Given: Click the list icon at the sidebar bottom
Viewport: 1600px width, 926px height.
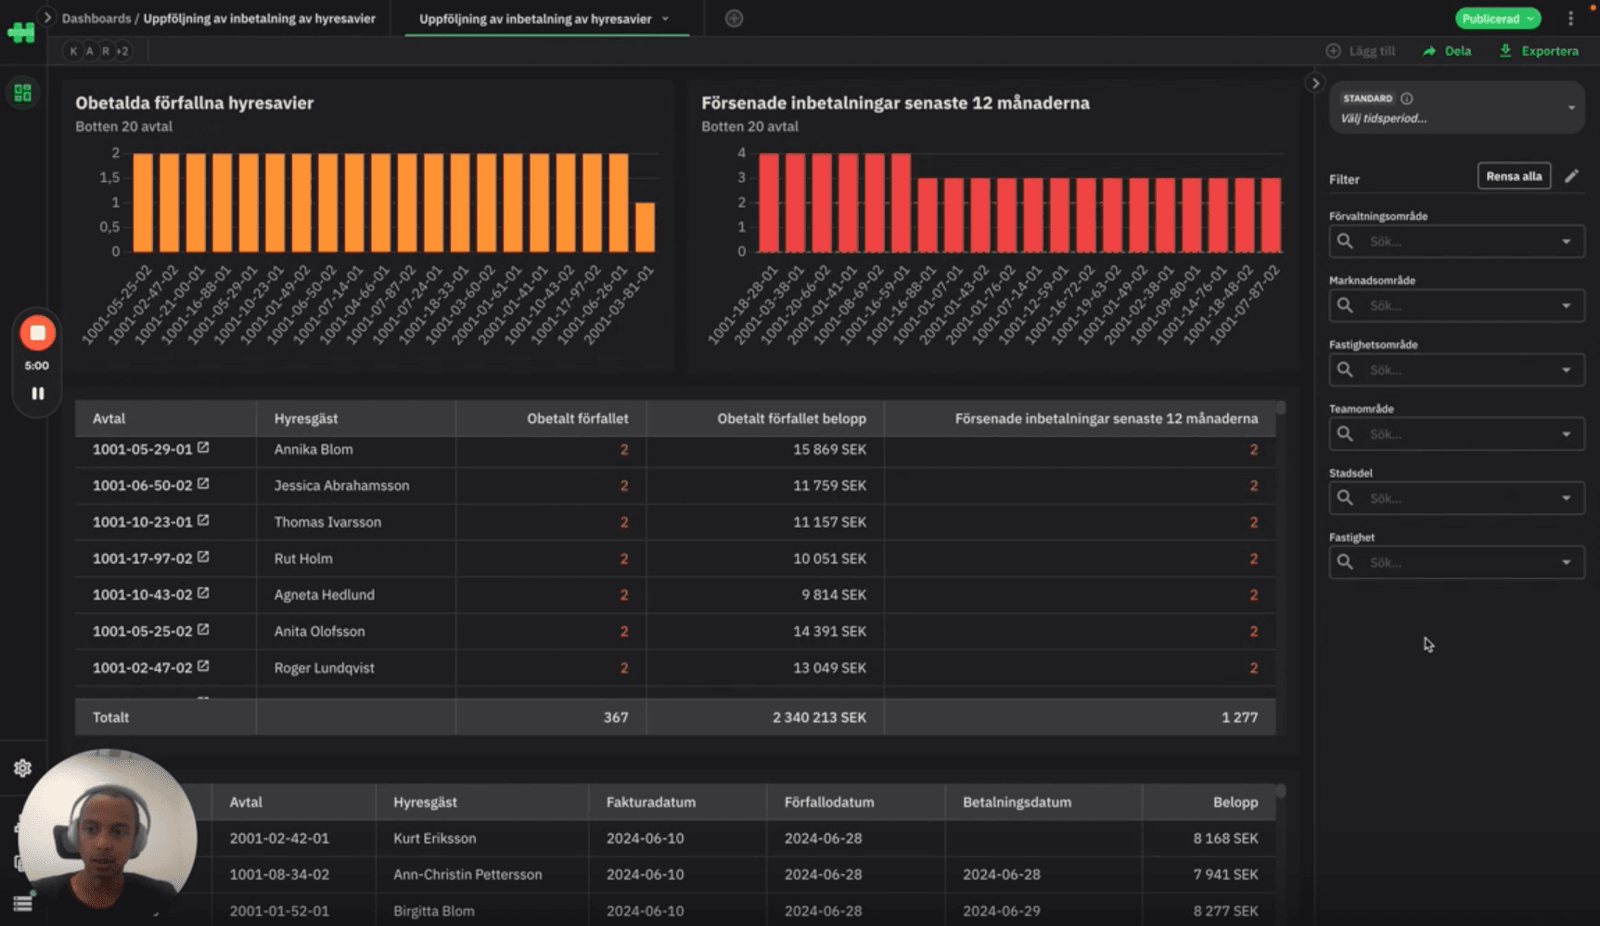Looking at the screenshot, I should (22, 903).
